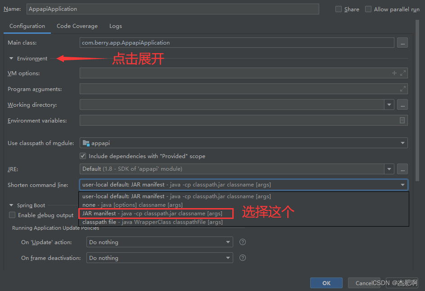The image size is (425, 291).
Task: Enable the Share checkbox
Action: click(339, 9)
